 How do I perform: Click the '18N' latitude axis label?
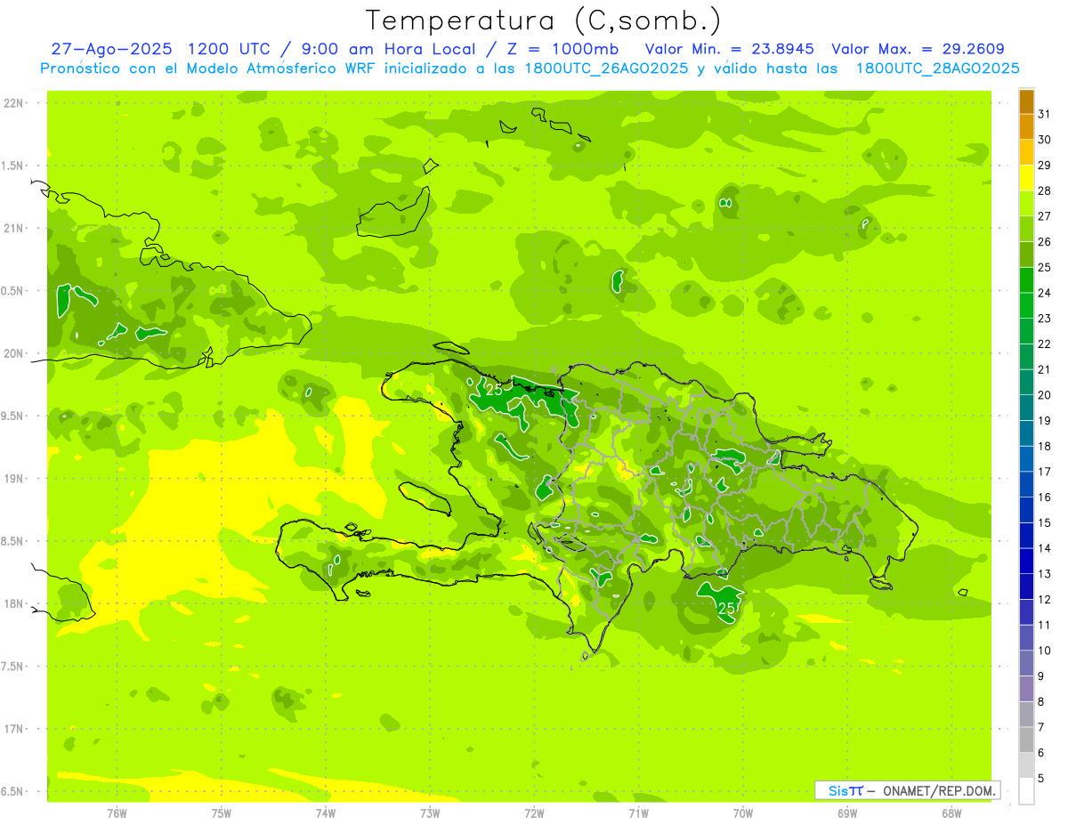[x=14, y=603]
